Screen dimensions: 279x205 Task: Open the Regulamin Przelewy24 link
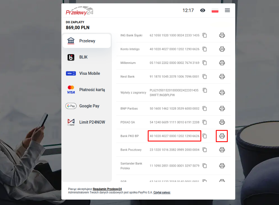(107, 189)
